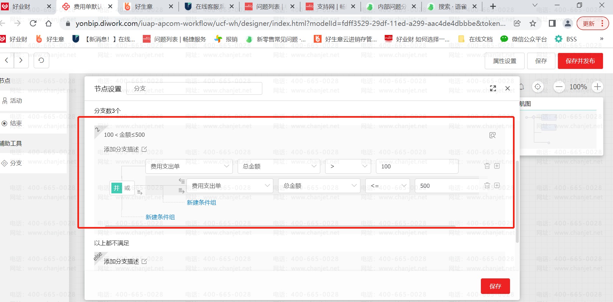Click the browser address bar URL

[290, 24]
